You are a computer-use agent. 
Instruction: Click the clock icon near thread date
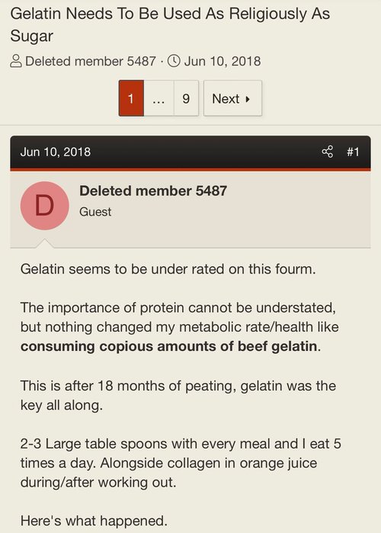tap(174, 61)
